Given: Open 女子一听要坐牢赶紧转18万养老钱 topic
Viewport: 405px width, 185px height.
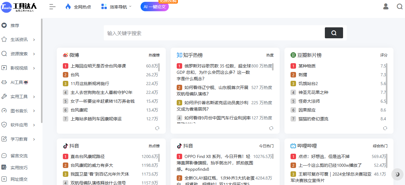Looking at the screenshot, I should (x=103, y=101).
